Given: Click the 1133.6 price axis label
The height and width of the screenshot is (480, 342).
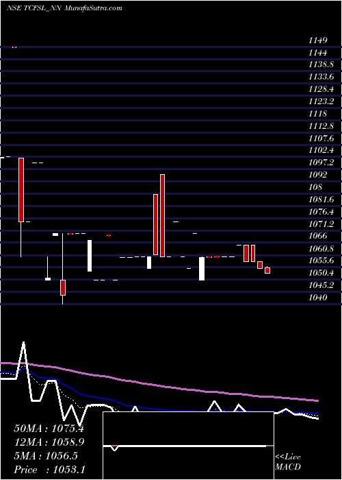Looking at the screenshot, I should 321,77.
